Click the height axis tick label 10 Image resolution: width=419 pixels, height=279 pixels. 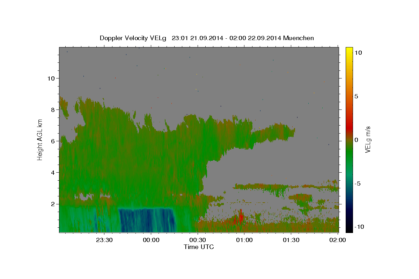(51, 78)
